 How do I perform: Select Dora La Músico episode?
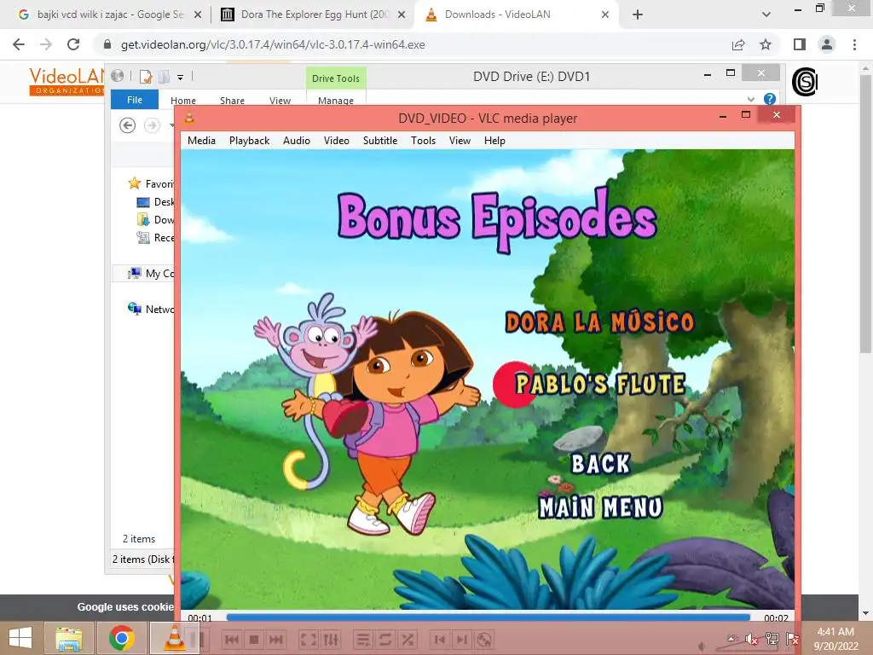pyautogui.click(x=599, y=322)
